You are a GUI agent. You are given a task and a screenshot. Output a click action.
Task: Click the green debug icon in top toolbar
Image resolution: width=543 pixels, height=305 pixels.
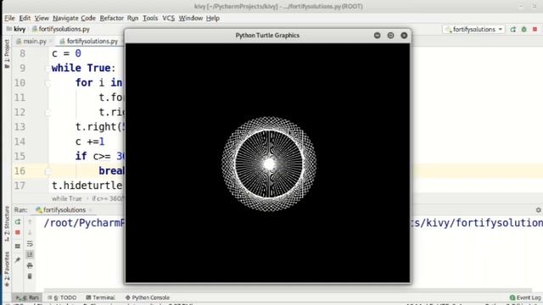(524, 30)
